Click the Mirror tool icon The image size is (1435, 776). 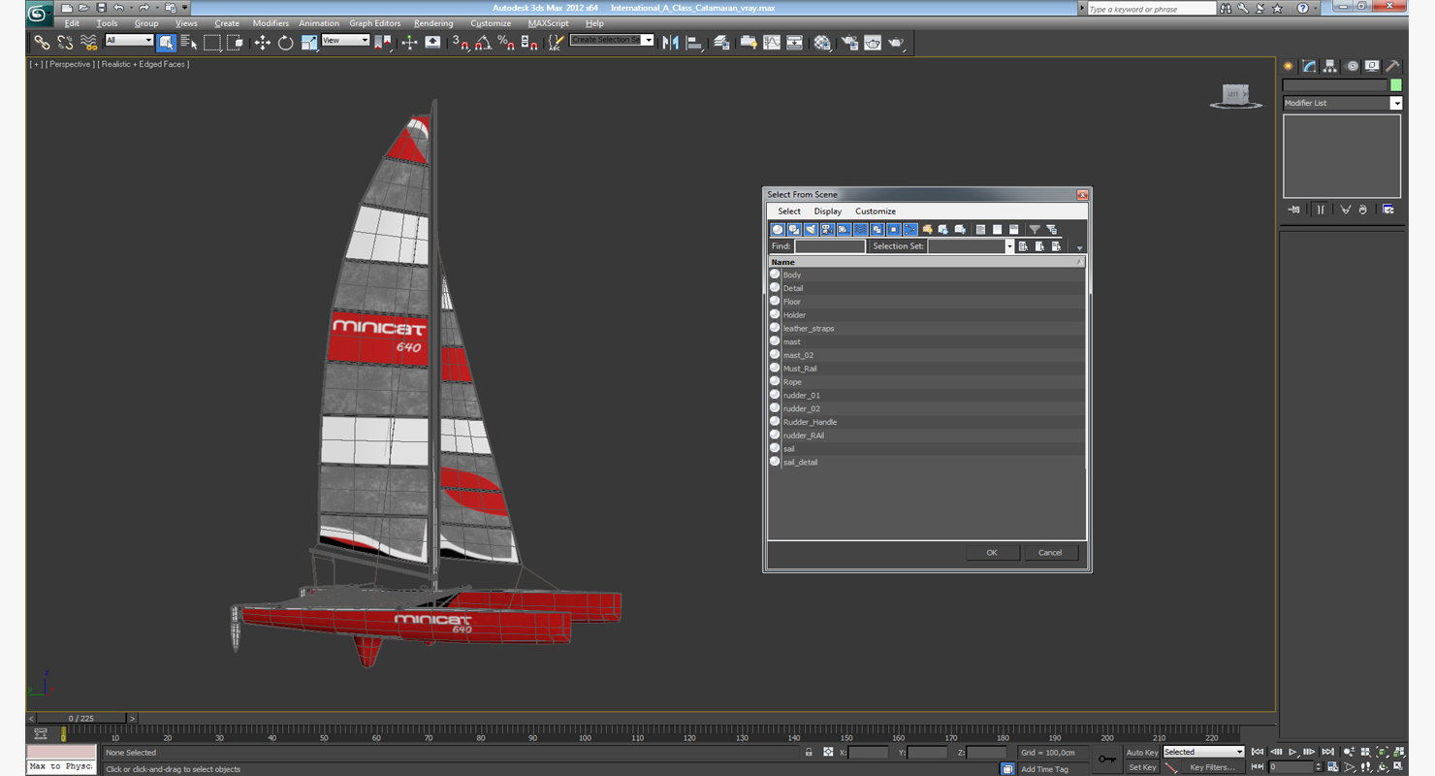click(670, 43)
